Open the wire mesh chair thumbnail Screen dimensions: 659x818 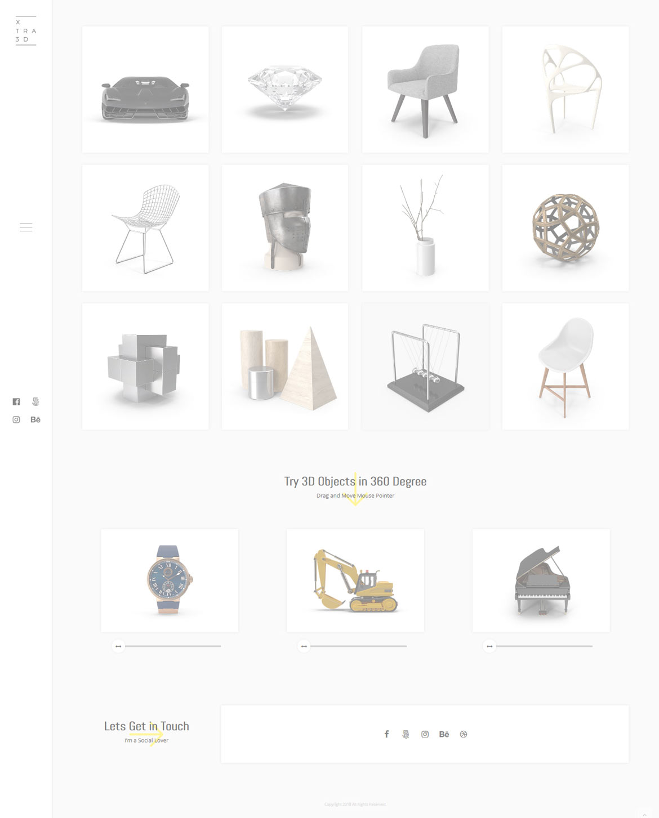coord(145,228)
